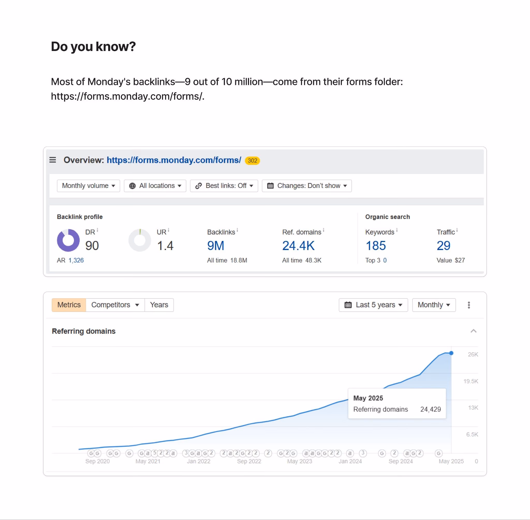Viewport: 530px width, 520px height.
Task: Collapse the Referring domains chart section
Action: tap(474, 331)
